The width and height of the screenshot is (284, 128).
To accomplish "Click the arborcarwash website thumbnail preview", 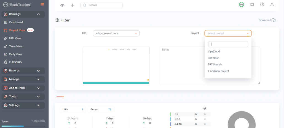I will (116, 65).
